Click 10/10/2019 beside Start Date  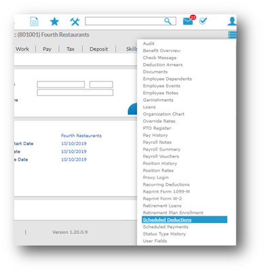click(x=74, y=144)
